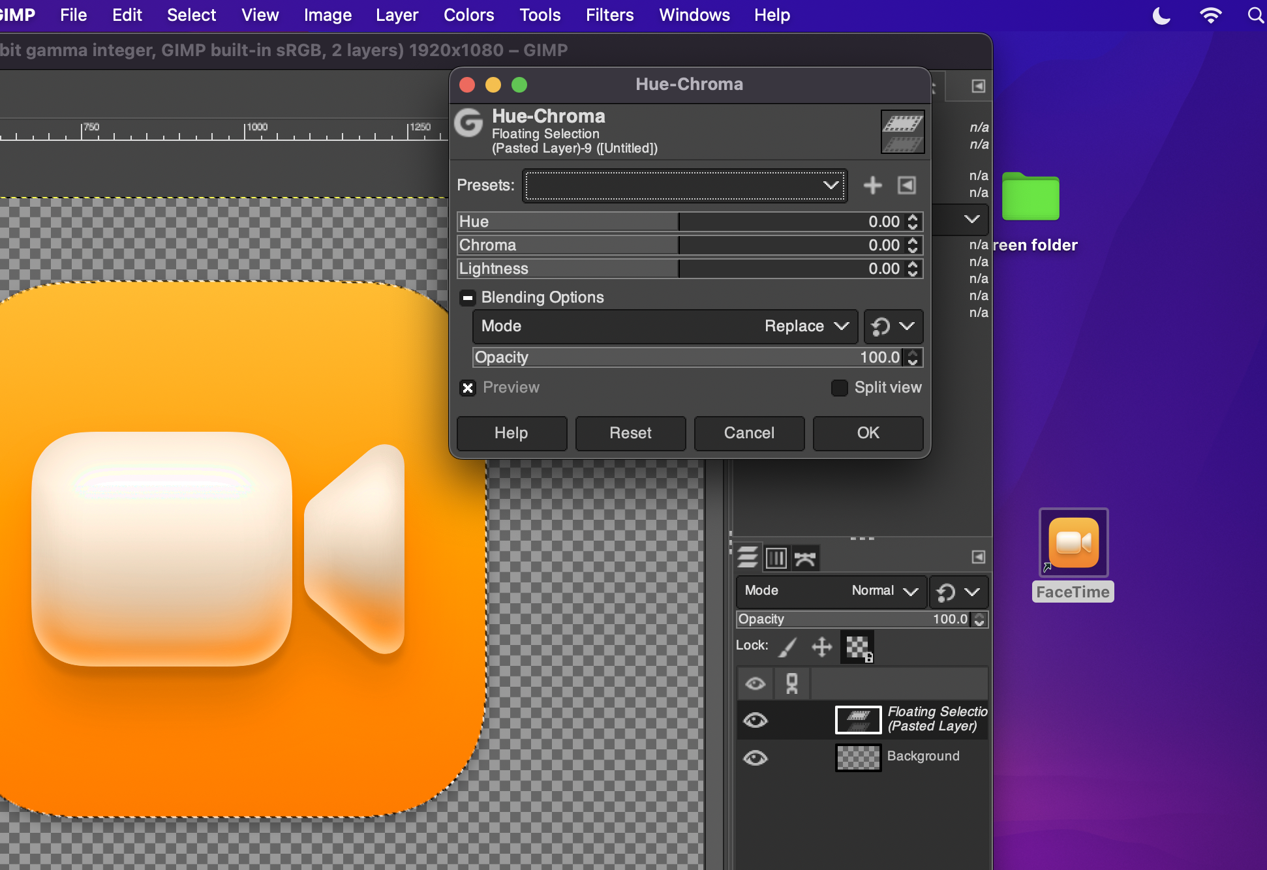Viewport: 1267px width, 870px height.
Task: Open the Presets combo box
Action: pos(684,185)
